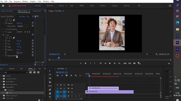This screenshot has width=181, height=101.
Task: Toggle animation stopwatch for Left
Action: coord(6,41)
